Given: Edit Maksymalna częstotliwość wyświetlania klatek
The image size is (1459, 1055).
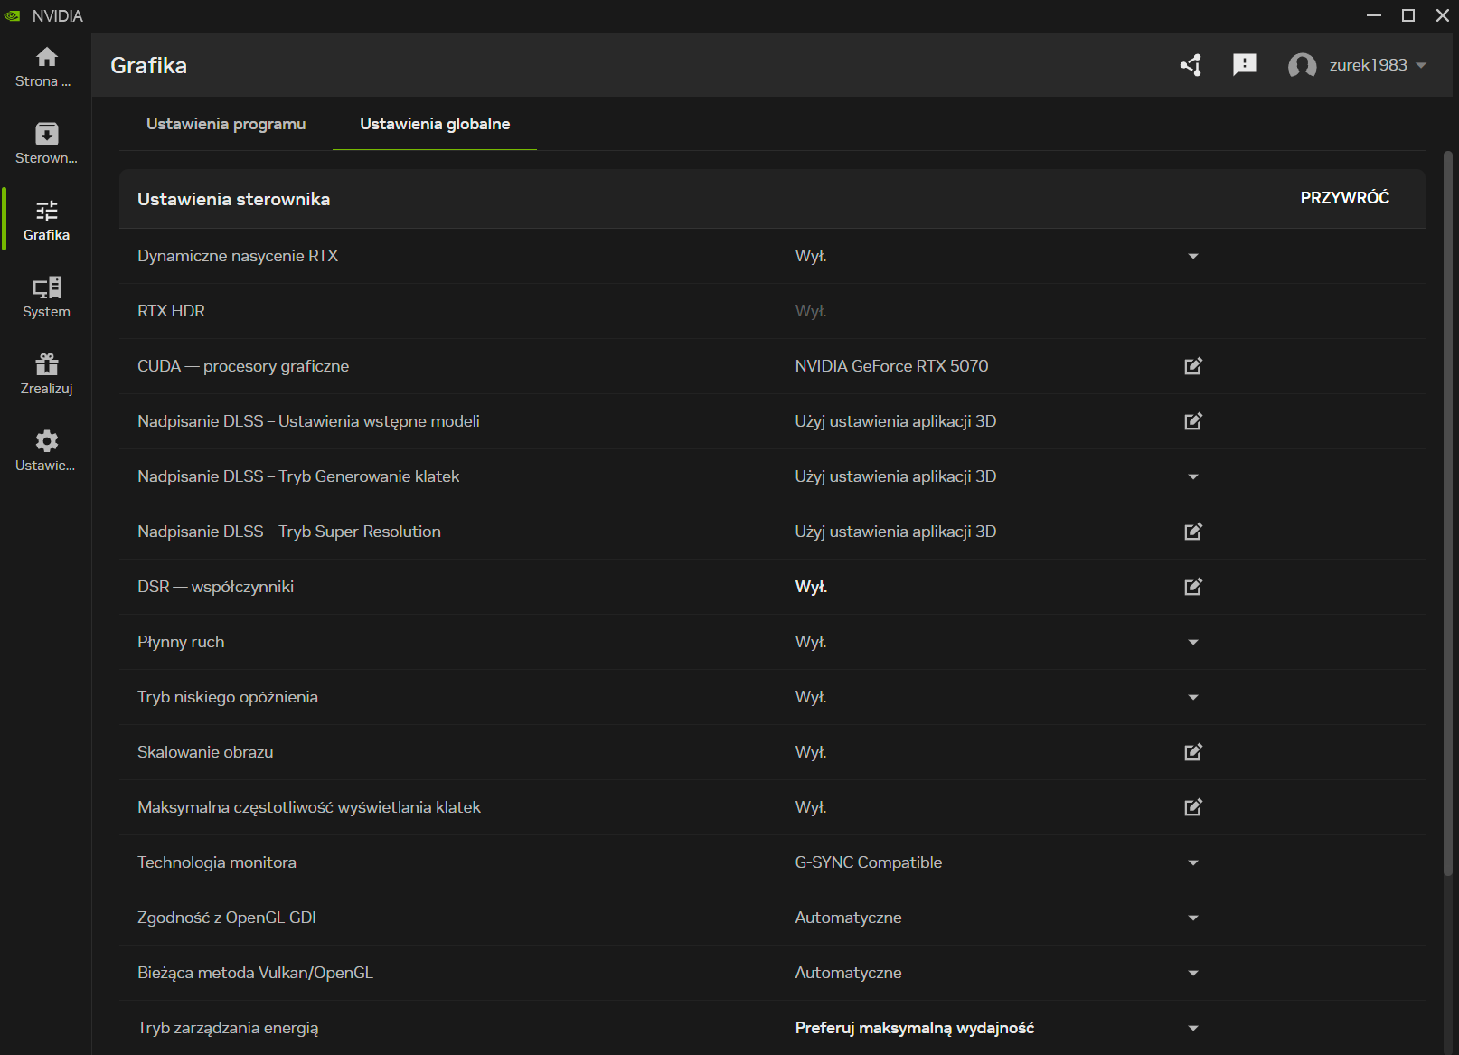Looking at the screenshot, I should pyautogui.click(x=1192, y=807).
